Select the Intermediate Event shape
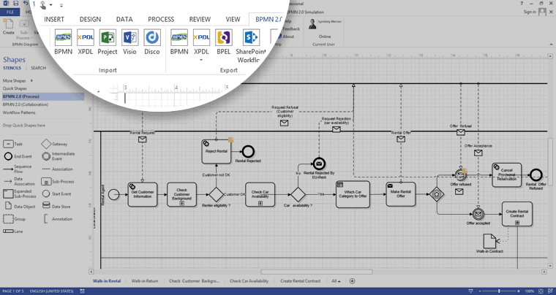556x295 pixels. tap(46, 156)
